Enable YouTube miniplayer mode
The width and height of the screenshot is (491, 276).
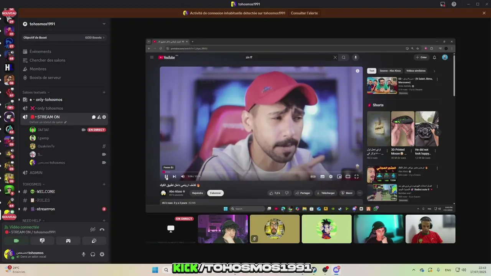[339, 176]
